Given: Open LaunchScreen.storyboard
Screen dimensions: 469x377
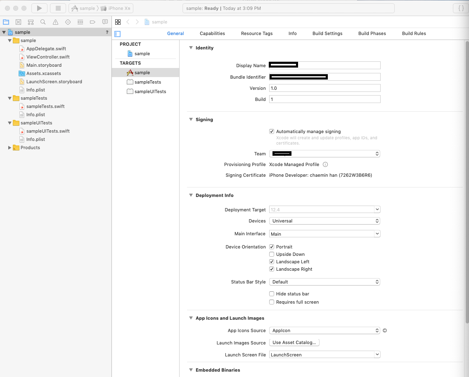Looking at the screenshot, I should (54, 82).
